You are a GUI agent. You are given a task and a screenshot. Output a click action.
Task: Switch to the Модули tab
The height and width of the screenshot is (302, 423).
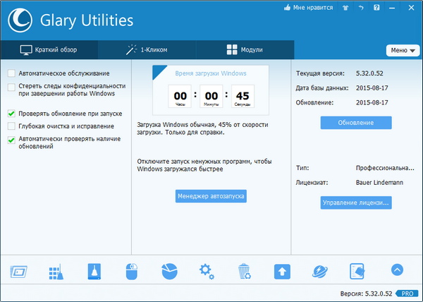(x=245, y=50)
